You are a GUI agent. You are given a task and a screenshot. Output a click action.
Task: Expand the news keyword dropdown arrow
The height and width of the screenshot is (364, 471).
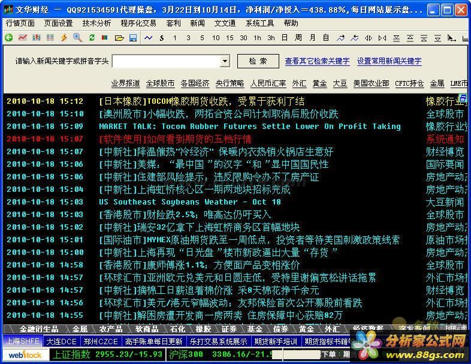coord(225,61)
